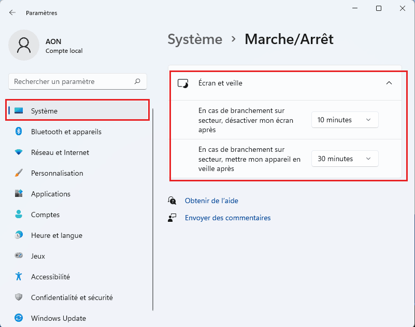Click the Personnalisation paintbrush icon
415x327 pixels.
pos(19,173)
